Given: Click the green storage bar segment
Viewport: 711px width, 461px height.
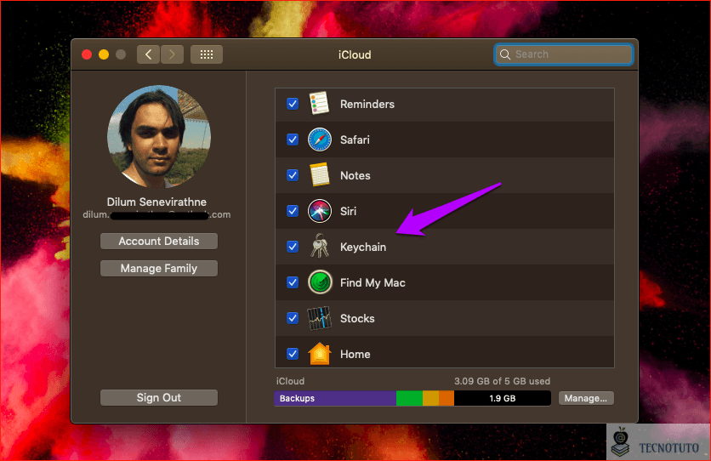Looking at the screenshot, I should pos(409,398).
